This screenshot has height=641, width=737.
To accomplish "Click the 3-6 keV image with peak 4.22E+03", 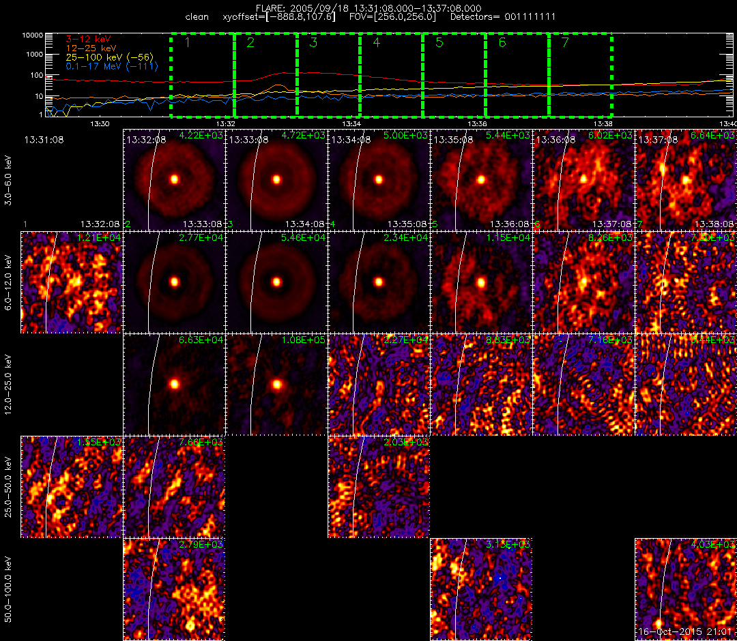I will point(174,180).
